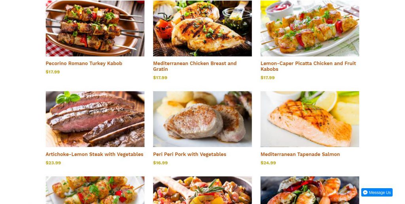Click the shrimp dish photo
The image size is (405, 204).
click(x=310, y=190)
